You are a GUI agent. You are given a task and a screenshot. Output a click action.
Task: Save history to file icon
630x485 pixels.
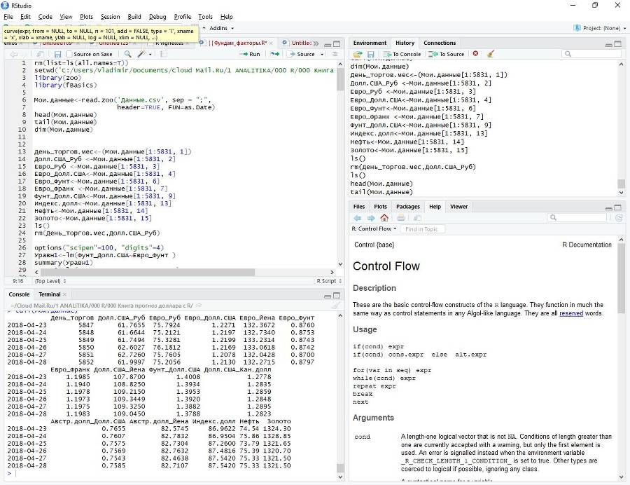371,54
